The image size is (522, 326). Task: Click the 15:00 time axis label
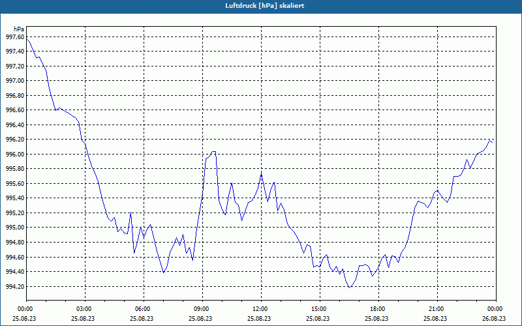(x=320, y=309)
